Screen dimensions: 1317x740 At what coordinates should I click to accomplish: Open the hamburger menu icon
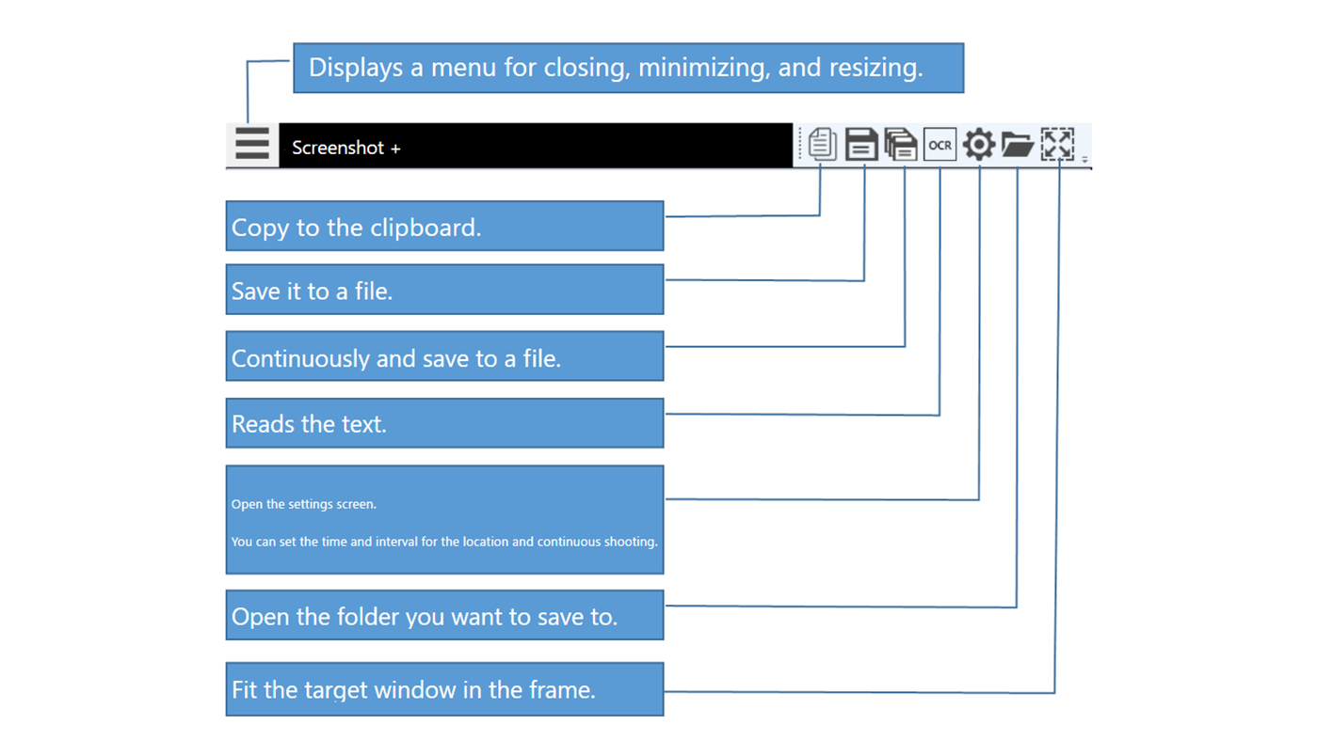click(251, 145)
